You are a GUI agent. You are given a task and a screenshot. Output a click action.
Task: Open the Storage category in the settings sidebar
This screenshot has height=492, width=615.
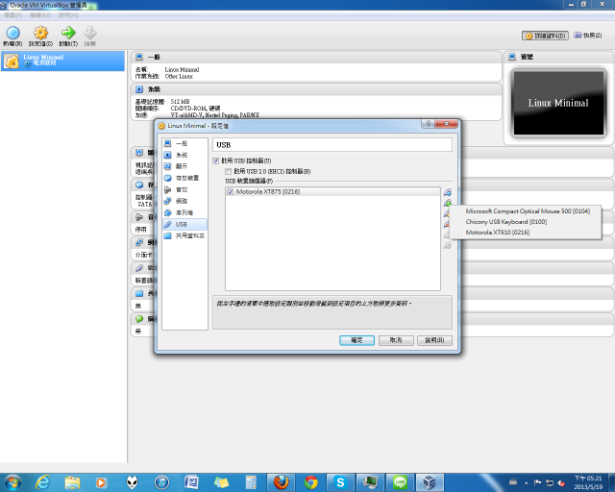pyautogui.click(x=184, y=178)
